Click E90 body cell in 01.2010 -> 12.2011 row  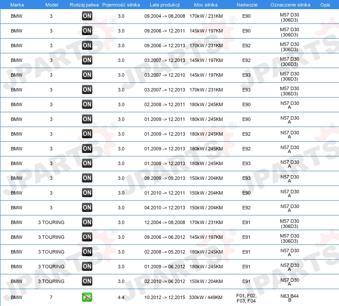pos(246,193)
